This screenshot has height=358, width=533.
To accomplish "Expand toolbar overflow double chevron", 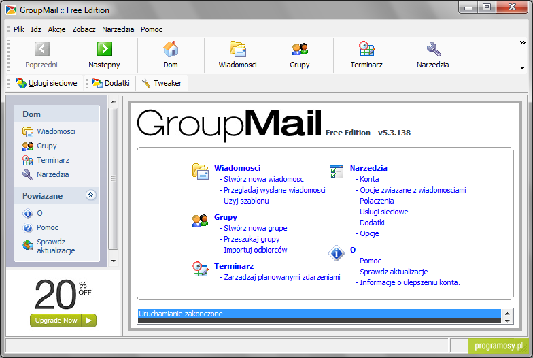I will click(522, 42).
